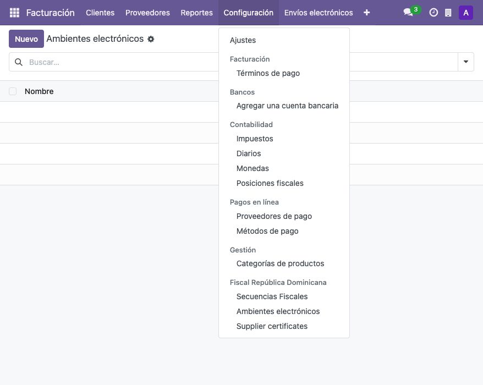Sort by the Nombre column header

coord(39,91)
